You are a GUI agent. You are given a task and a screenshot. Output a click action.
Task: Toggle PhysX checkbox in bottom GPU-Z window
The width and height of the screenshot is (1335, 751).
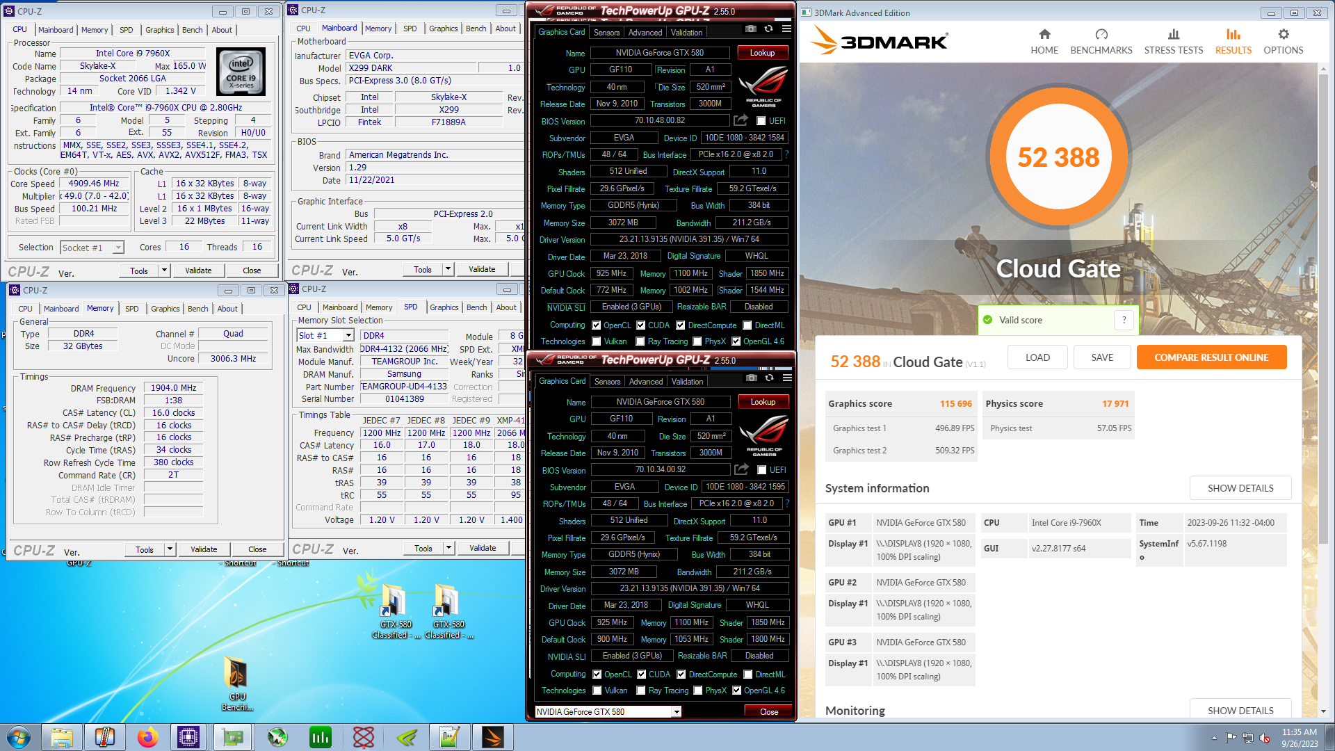(x=697, y=691)
